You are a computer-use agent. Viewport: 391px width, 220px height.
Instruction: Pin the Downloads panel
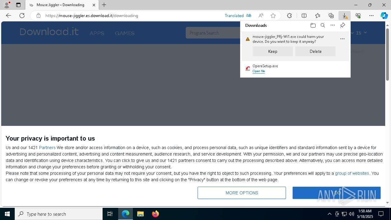click(x=342, y=25)
